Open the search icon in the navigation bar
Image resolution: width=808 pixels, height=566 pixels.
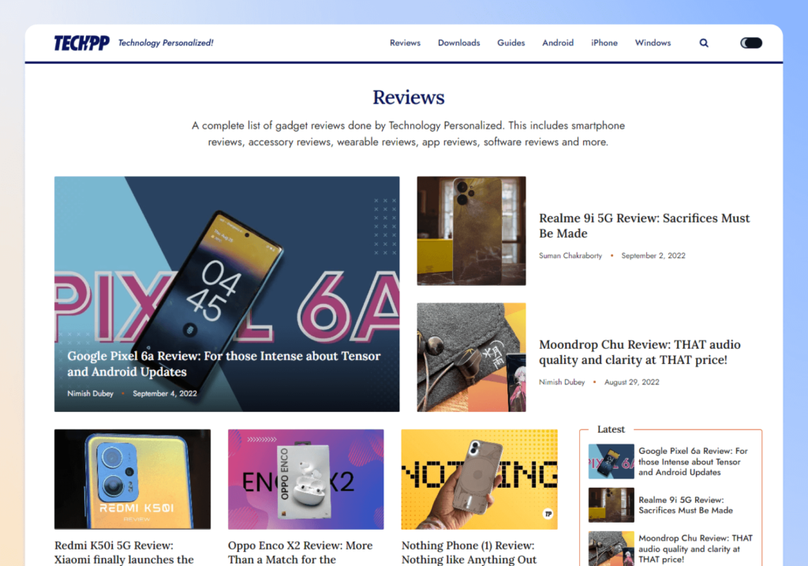pyautogui.click(x=704, y=43)
